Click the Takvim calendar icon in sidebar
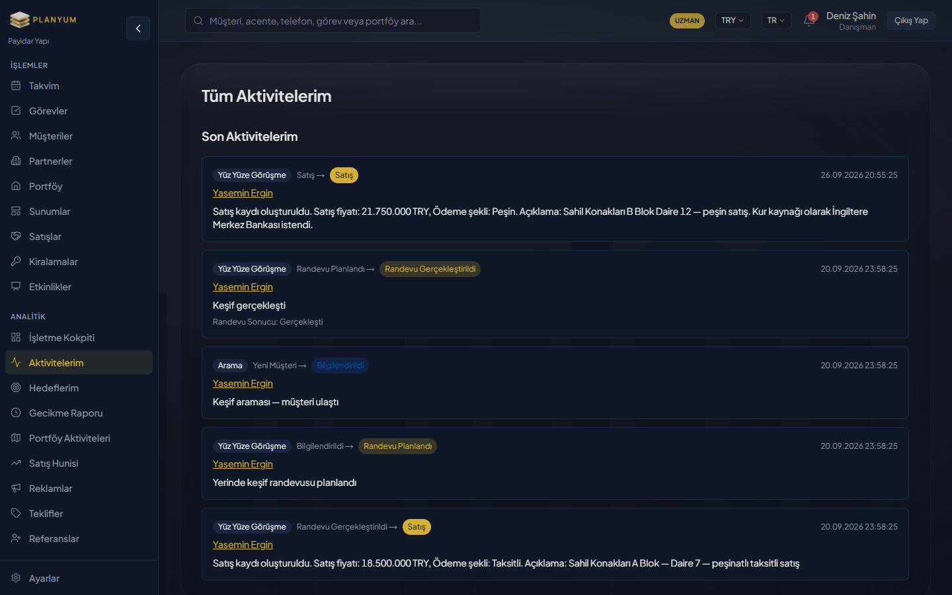952x595 pixels. [x=16, y=85]
